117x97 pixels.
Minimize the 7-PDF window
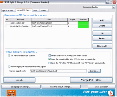[x=107, y=2]
